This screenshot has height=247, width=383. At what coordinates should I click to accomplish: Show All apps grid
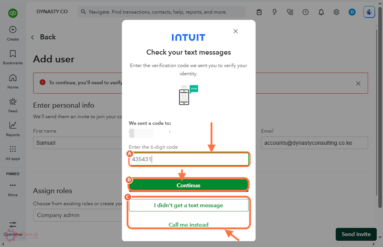click(13, 153)
